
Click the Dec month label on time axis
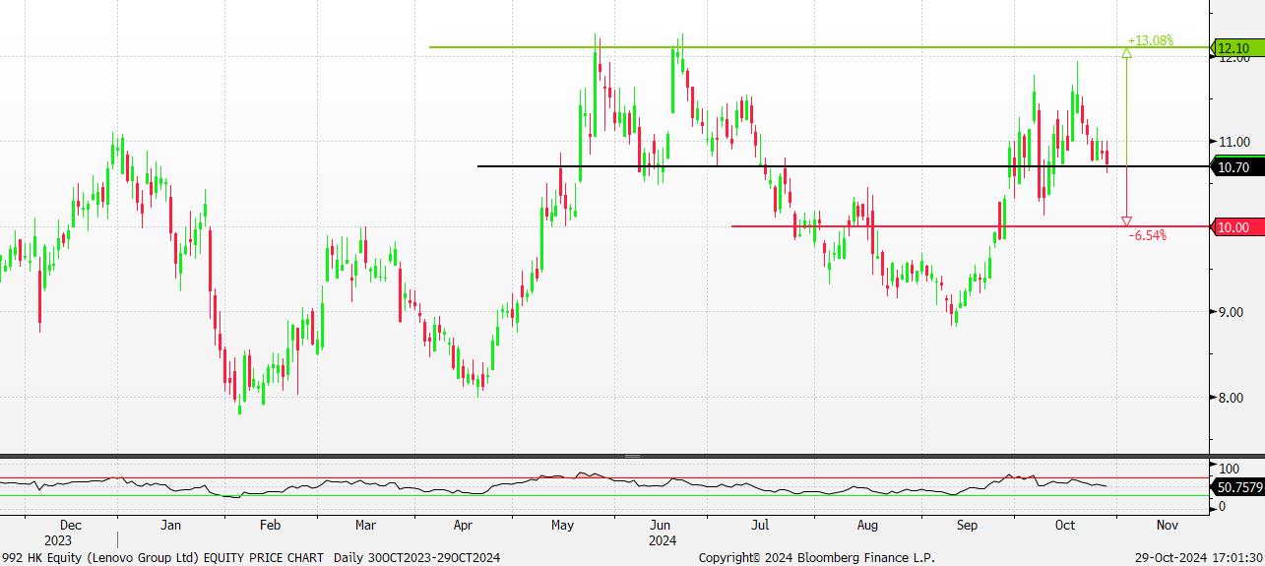72,526
